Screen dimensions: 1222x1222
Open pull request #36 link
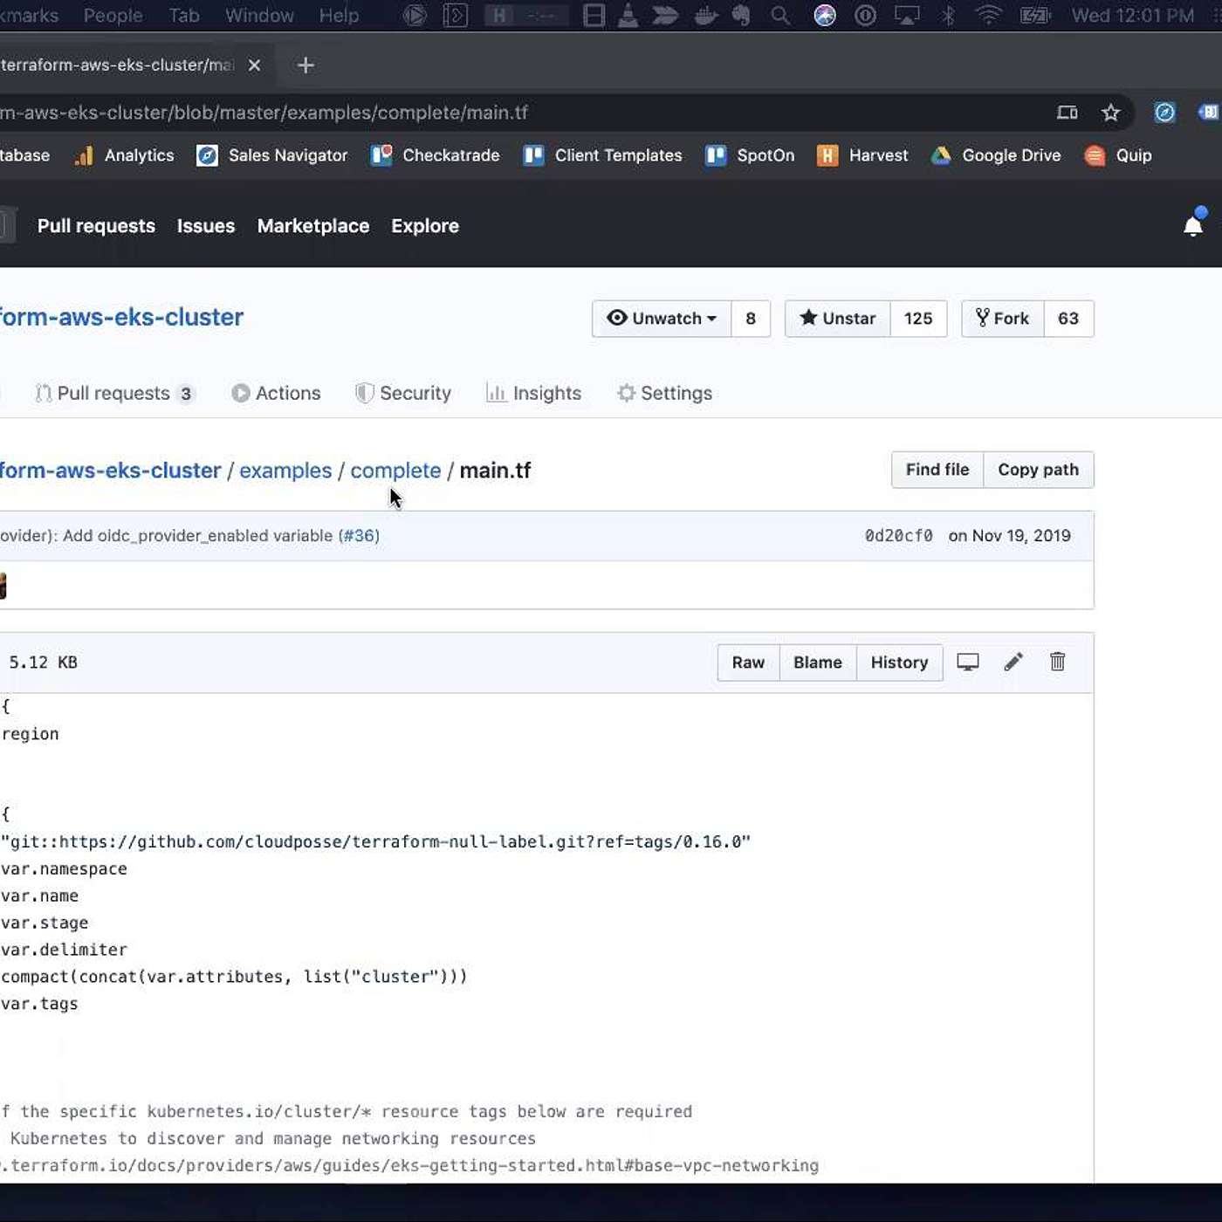[x=359, y=536]
